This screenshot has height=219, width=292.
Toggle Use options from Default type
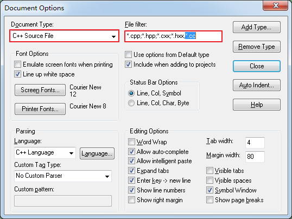pyautogui.click(x=128, y=55)
